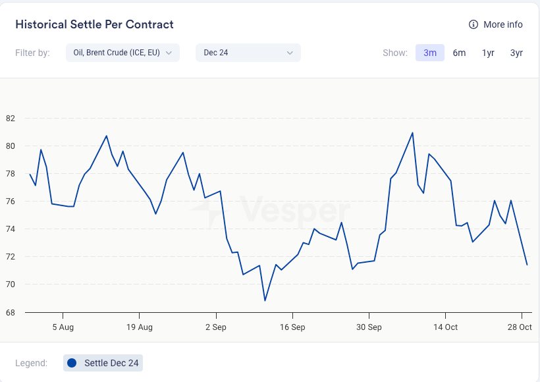Select the 3m time range
540x382 pixels.
tap(430, 53)
